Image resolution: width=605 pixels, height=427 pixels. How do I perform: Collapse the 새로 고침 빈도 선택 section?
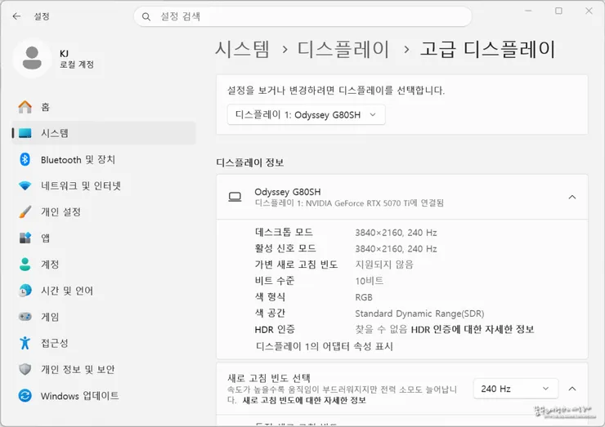pos(572,389)
